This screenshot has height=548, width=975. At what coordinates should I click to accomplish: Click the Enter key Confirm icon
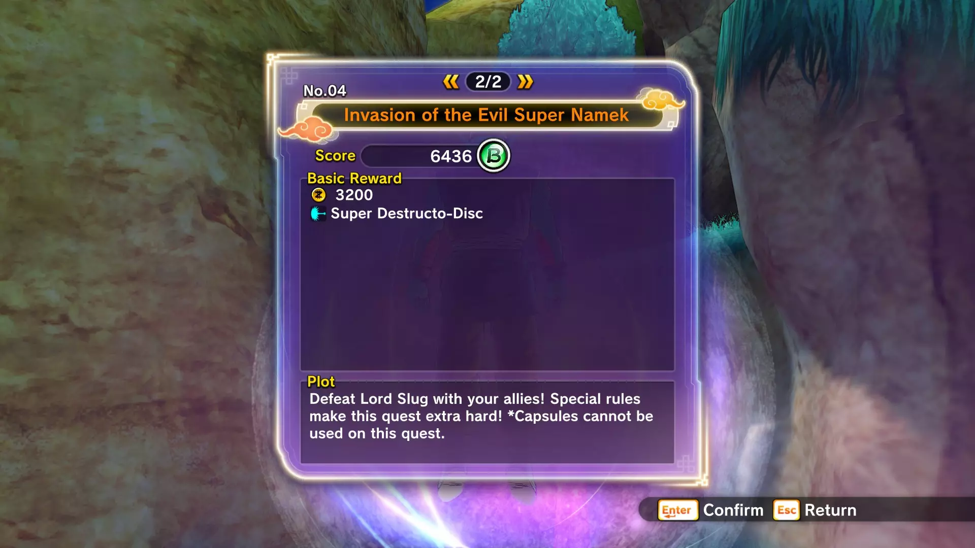pos(677,510)
